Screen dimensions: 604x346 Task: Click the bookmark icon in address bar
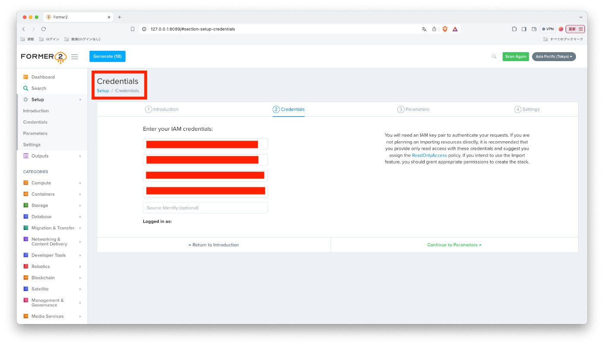[132, 29]
